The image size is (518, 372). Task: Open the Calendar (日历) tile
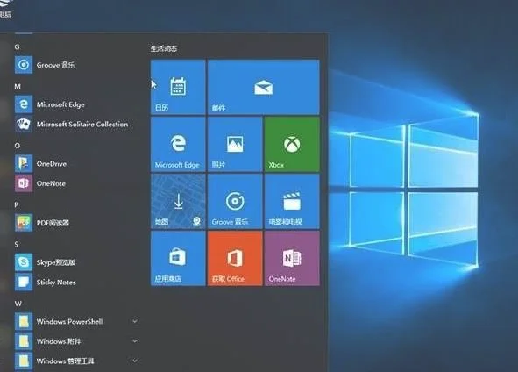point(178,87)
